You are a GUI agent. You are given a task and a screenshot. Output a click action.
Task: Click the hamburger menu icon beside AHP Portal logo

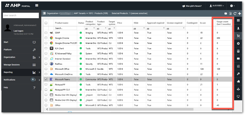[37, 6]
